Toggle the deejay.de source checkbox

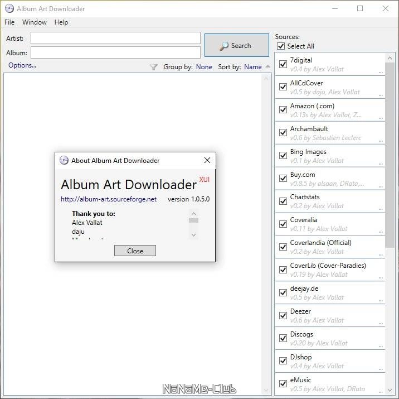[x=283, y=292]
